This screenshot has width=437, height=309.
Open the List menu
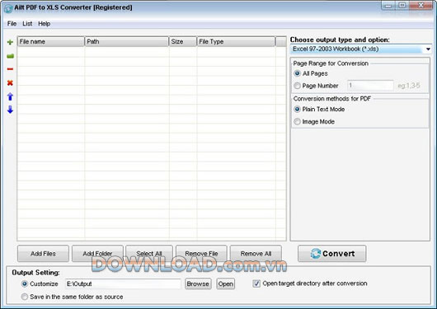click(x=27, y=24)
